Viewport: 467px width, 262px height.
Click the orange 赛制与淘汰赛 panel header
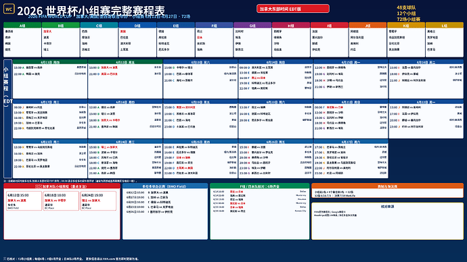388,186
